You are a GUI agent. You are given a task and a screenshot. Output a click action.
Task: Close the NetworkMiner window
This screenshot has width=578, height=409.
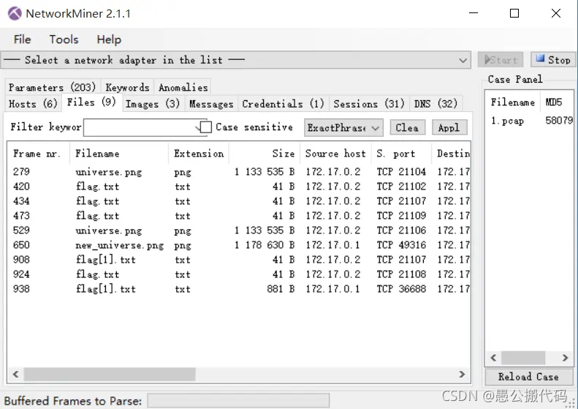(556, 13)
